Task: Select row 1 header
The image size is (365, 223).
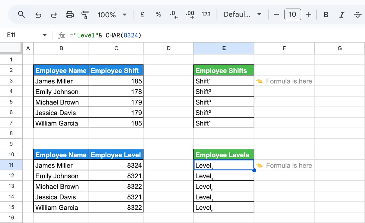Action: tap(11, 60)
